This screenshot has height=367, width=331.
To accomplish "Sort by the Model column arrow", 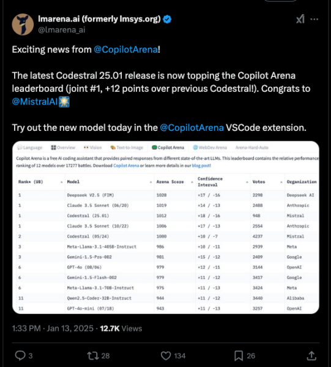I will pyautogui.click(x=151, y=182).
